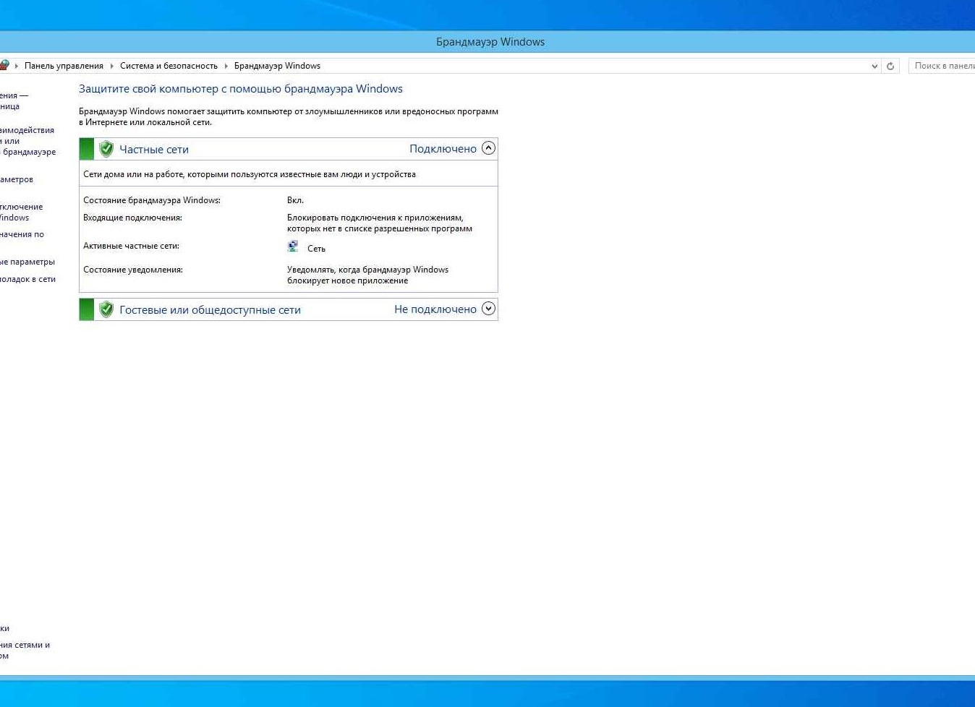The height and width of the screenshot is (707, 975).
Task: Click the Частные сети section title
Action: [x=154, y=150]
